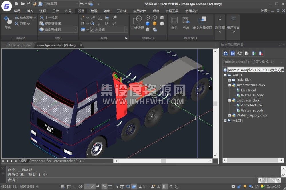The height and width of the screenshot is (190, 286).
Task: Click the red-arrow document icon in collaboration panel
Action: tap(261, 53)
